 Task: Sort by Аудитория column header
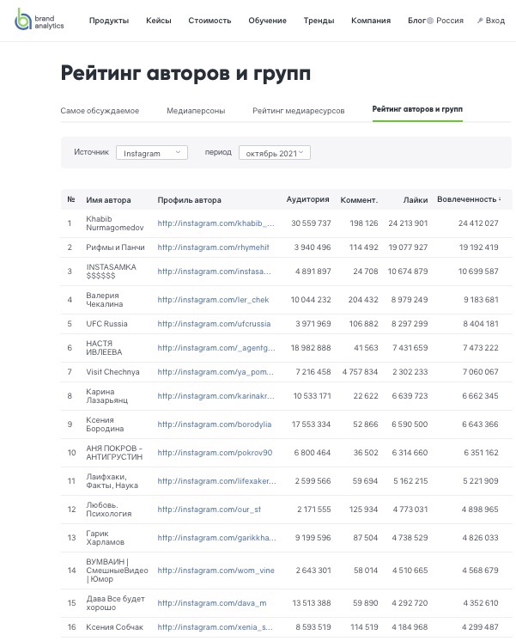307,199
